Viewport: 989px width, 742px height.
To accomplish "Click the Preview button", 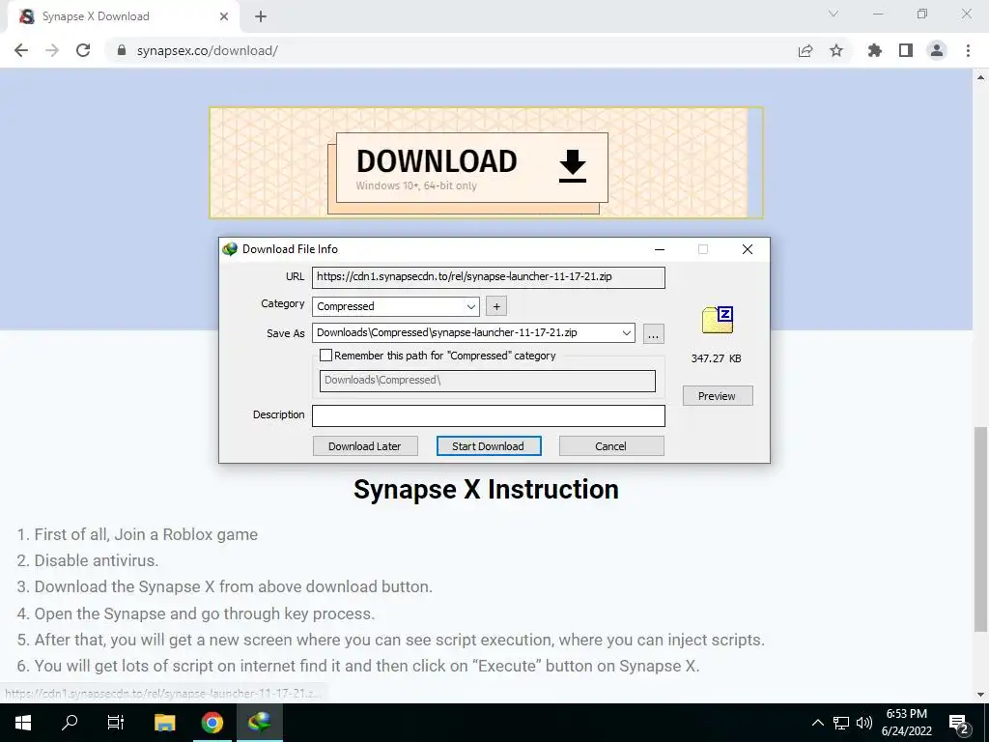I will point(718,395).
